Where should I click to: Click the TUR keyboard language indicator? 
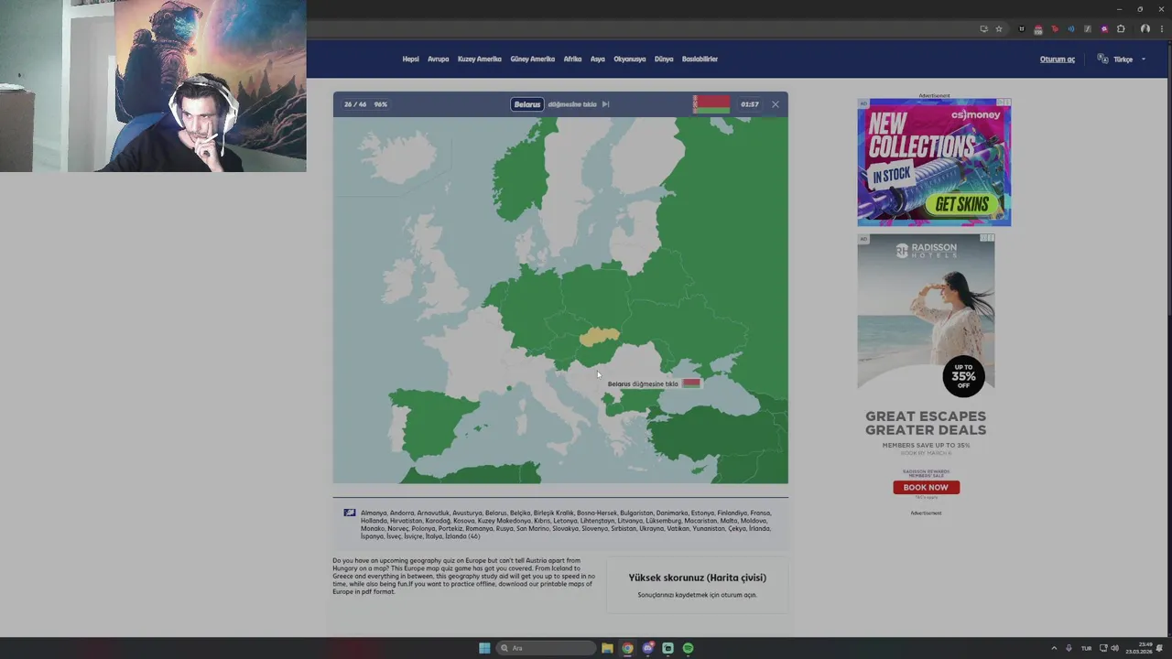(x=1087, y=648)
